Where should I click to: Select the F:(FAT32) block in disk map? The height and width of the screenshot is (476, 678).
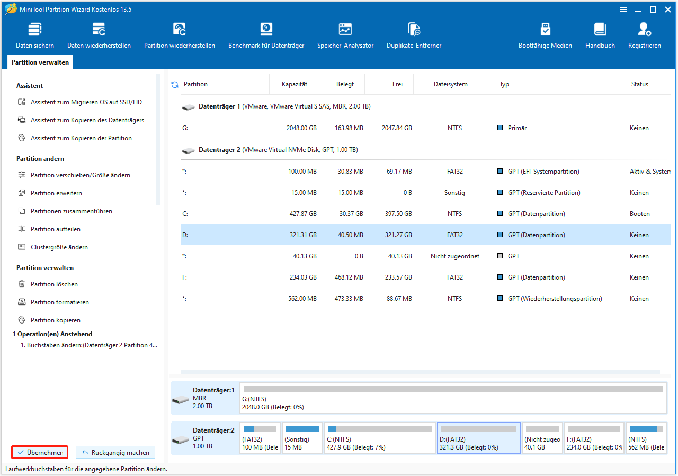tap(593, 438)
